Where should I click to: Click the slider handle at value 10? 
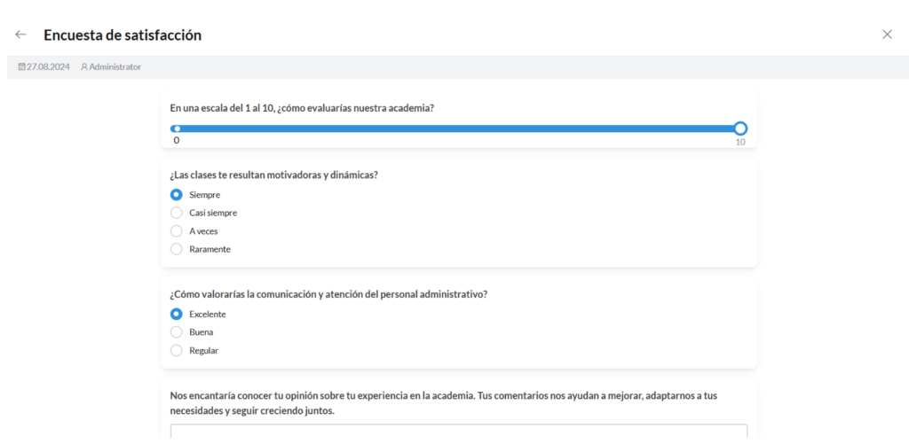740,129
